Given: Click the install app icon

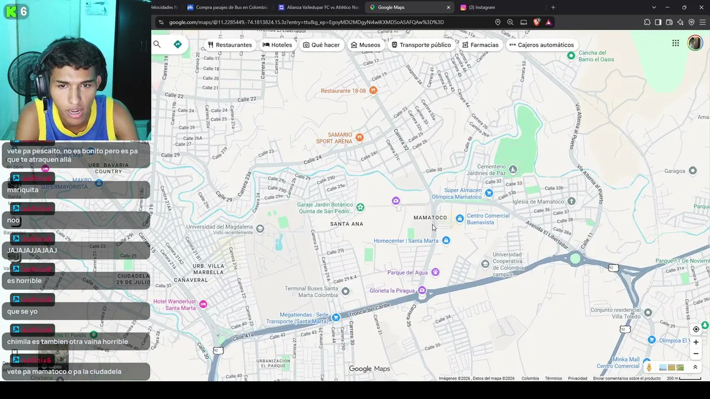Looking at the screenshot, I should [524, 22].
